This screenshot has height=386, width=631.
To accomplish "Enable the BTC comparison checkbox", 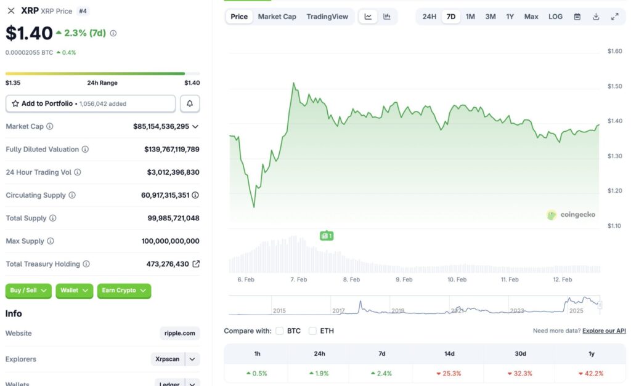I will pos(280,331).
